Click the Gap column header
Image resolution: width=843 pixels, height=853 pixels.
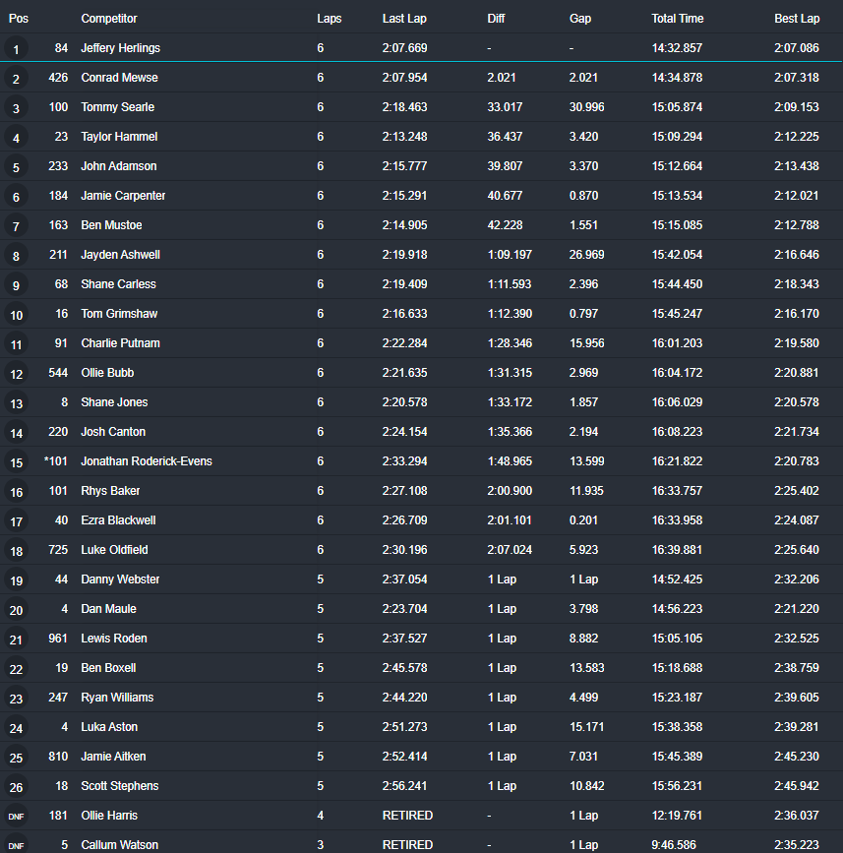coord(580,19)
